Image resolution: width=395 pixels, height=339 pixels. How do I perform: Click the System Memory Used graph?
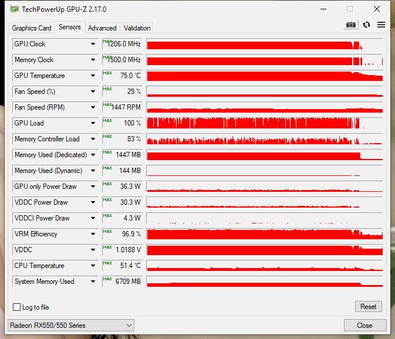coord(265,282)
